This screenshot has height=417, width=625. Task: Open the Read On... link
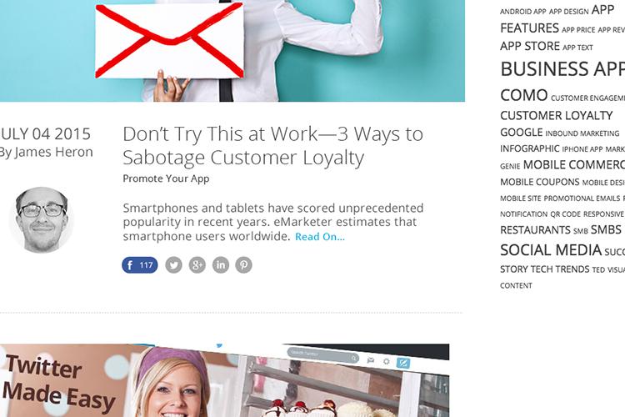click(320, 237)
